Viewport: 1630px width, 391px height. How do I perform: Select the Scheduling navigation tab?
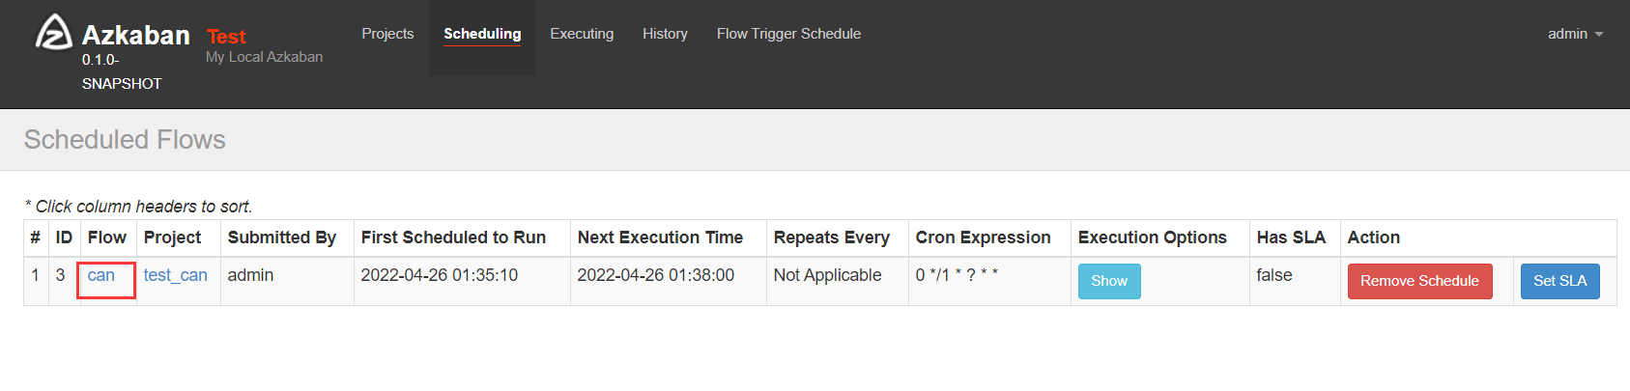pos(482,34)
